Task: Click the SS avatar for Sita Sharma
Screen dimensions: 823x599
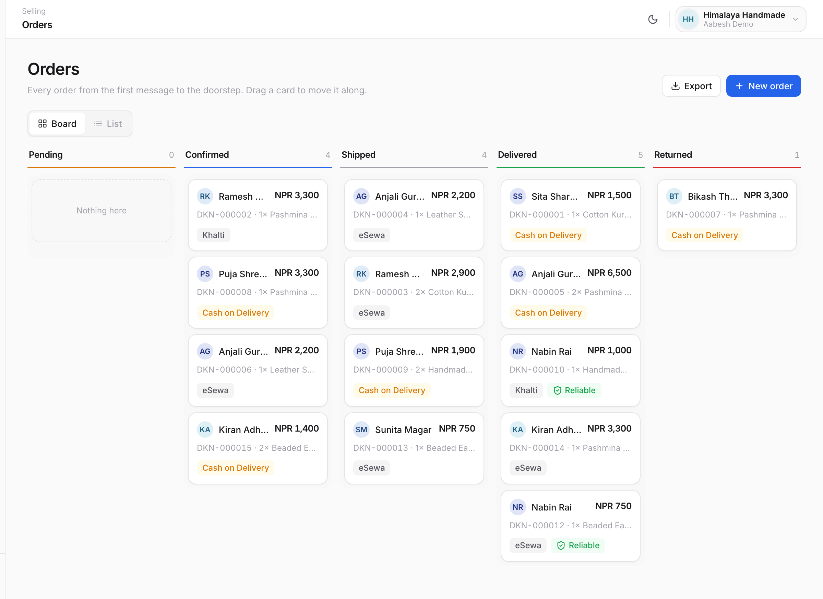Action: click(x=517, y=196)
